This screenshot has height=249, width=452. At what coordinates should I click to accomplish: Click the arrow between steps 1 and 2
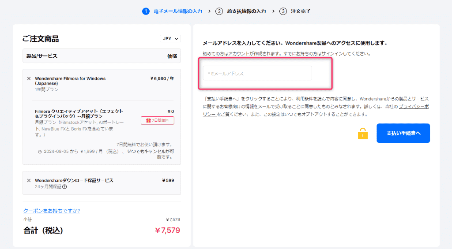click(x=209, y=11)
